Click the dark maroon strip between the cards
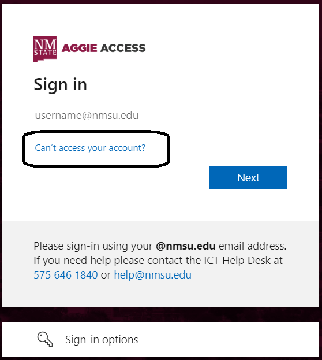Viewport: 322px width, 360px height. tap(160, 314)
